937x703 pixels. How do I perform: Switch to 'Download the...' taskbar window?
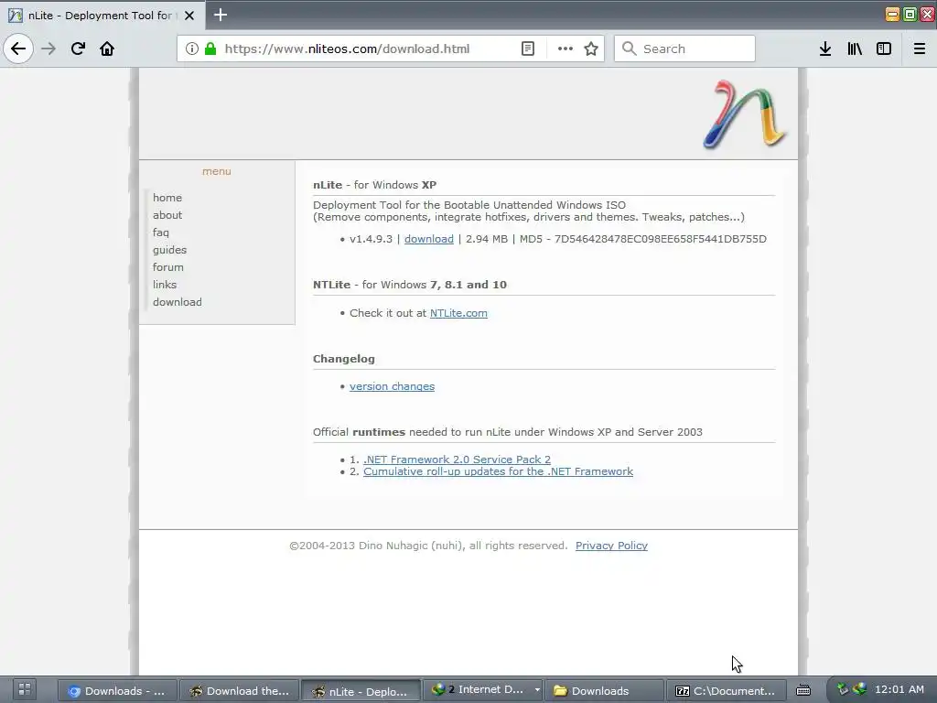pos(239,691)
